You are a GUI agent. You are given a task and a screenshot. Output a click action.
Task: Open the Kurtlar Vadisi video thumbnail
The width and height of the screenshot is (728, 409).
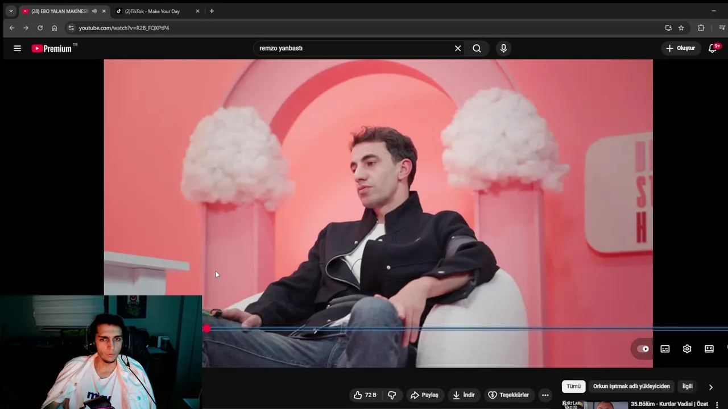click(x=594, y=404)
